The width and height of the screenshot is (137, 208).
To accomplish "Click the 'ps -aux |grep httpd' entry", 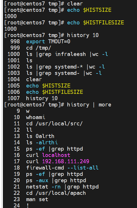I will [56, 180].
